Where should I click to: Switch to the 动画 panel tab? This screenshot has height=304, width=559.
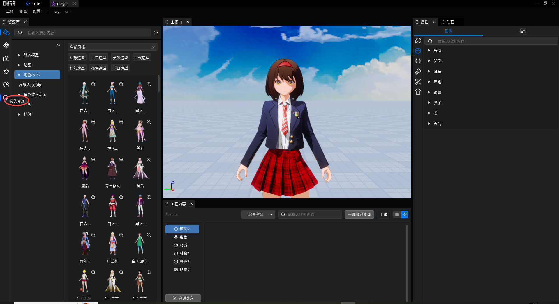(x=450, y=22)
